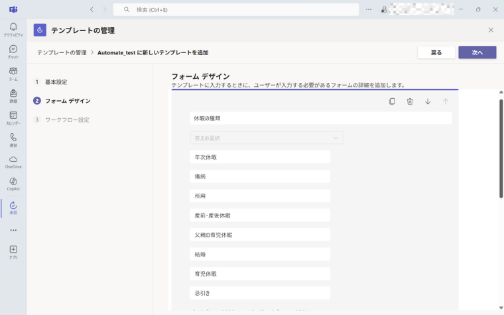Click the scrollbar down arrow

pos(501,308)
